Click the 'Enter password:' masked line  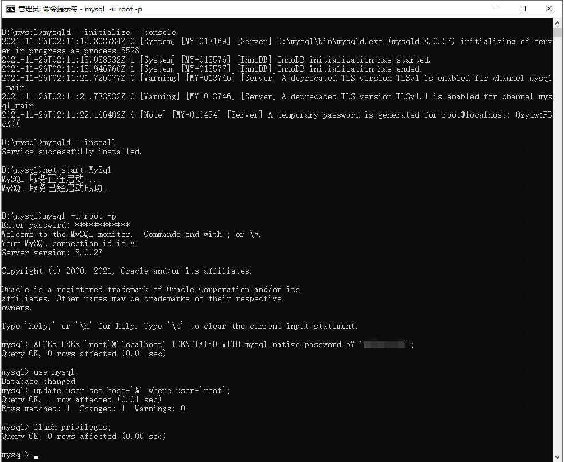tap(65, 225)
